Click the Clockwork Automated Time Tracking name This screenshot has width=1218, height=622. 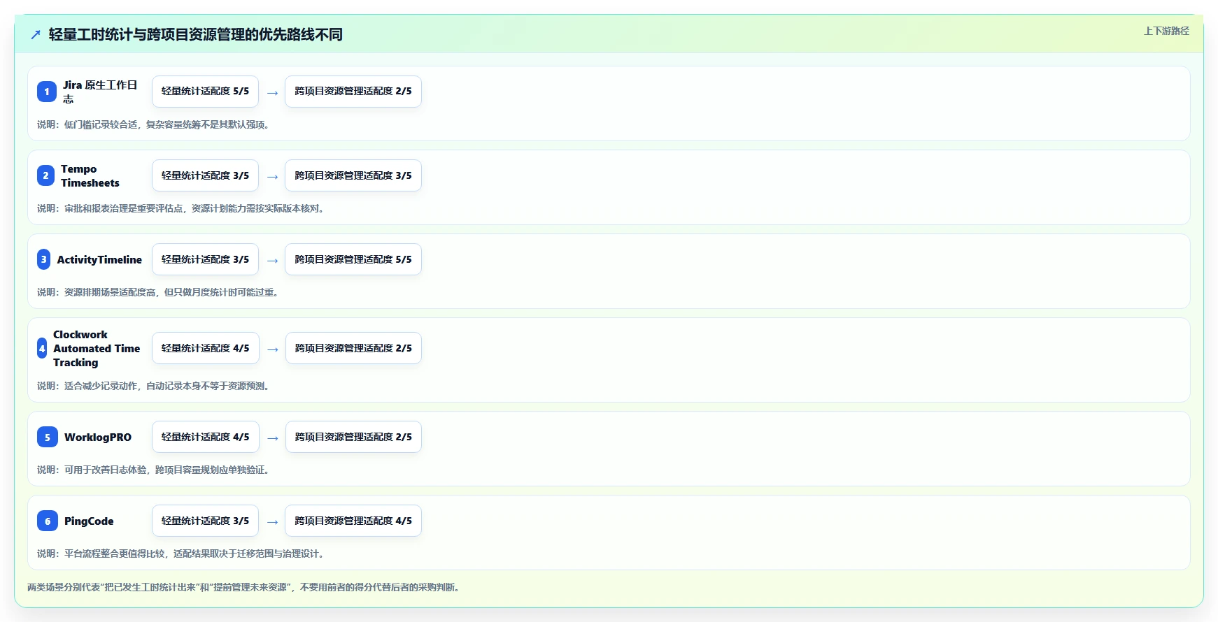pos(97,348)
